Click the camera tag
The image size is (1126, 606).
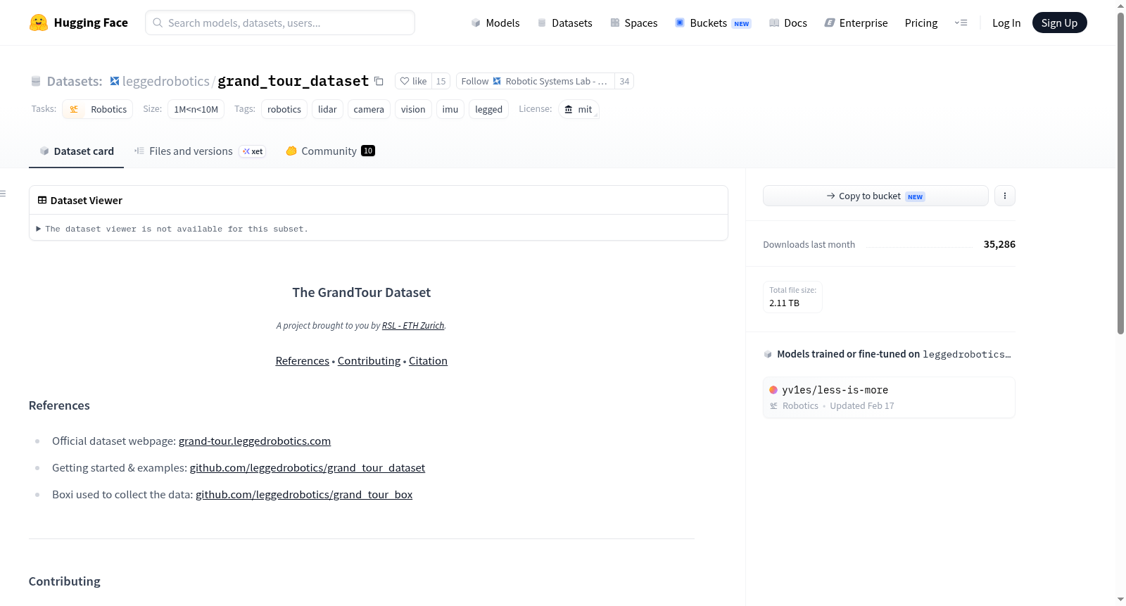[369, 109]
